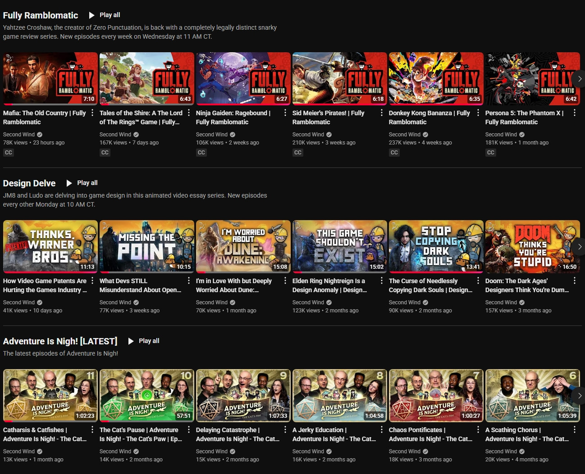The image size is (585, 474).
Task: Open menu for Donkey Kong Bananza video
Action: click(478, 113)
